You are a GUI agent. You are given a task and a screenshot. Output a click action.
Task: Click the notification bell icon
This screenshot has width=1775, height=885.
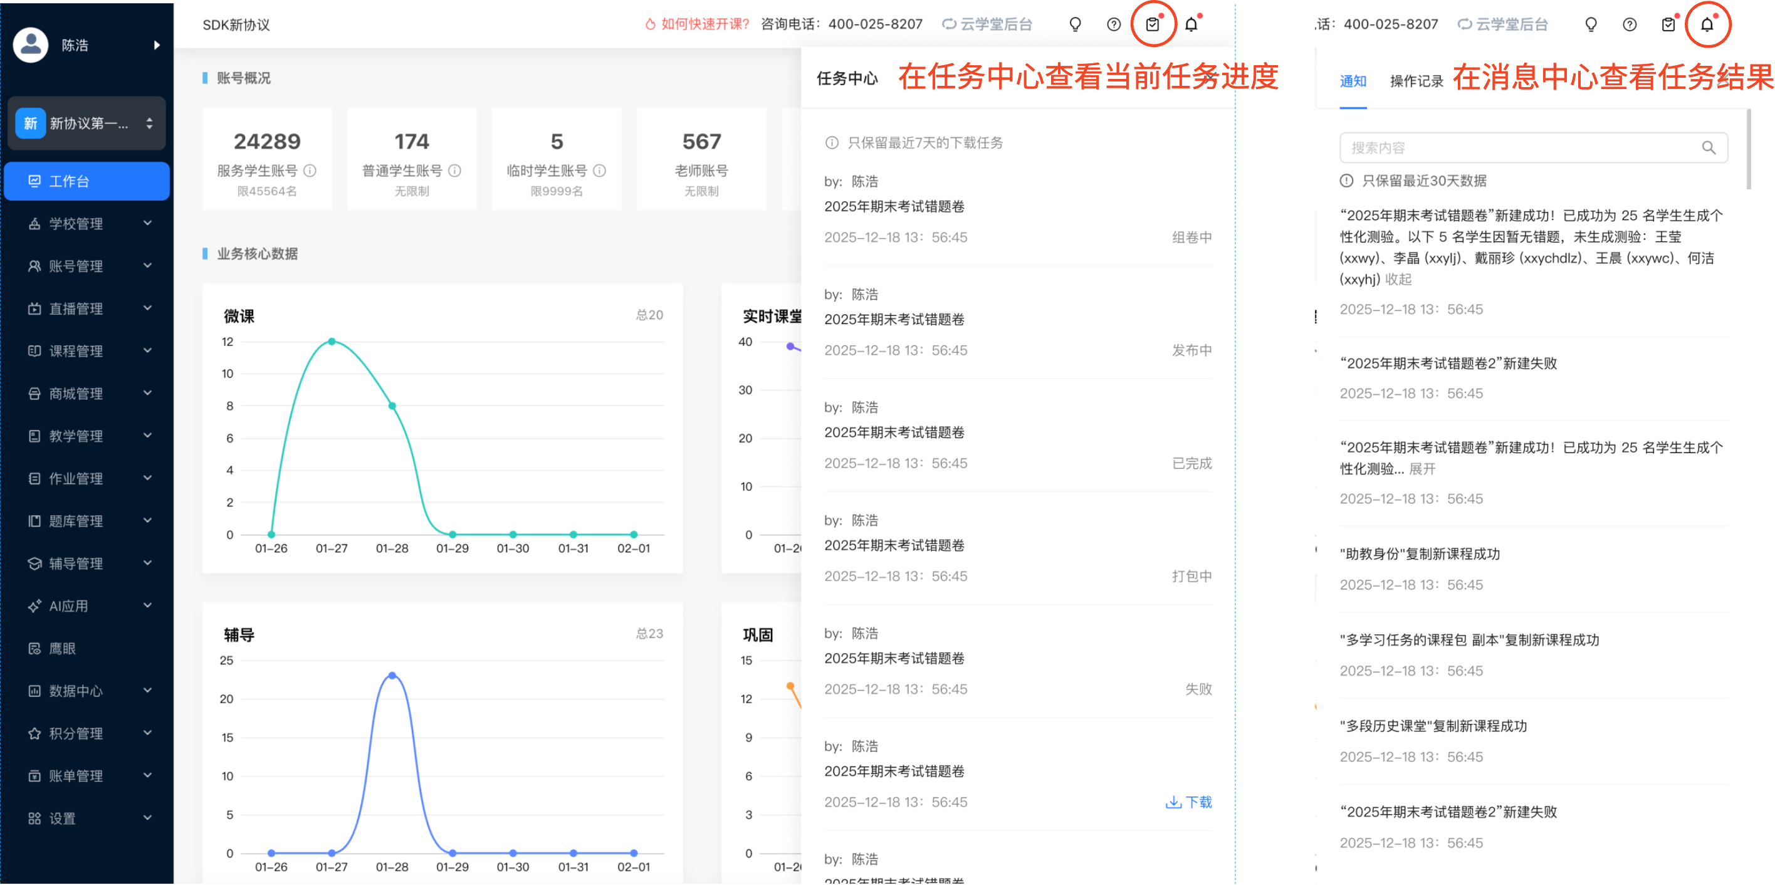pos(1191,25)
